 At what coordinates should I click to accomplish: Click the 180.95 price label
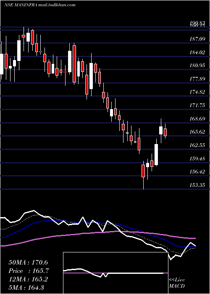click(x=197, y=66)
